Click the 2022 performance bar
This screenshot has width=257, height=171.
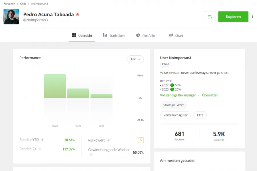point(55,86)
